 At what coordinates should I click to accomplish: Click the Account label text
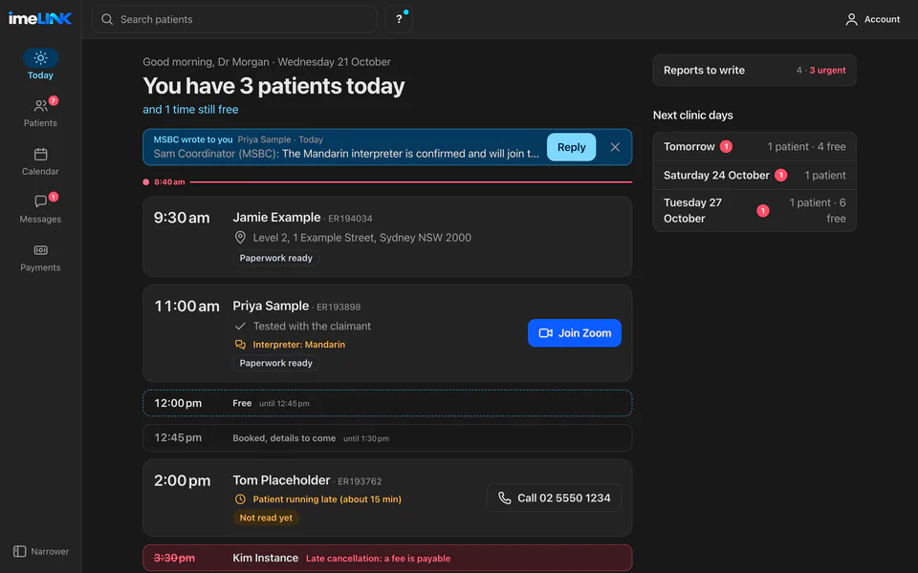click(x=883, y=19)
